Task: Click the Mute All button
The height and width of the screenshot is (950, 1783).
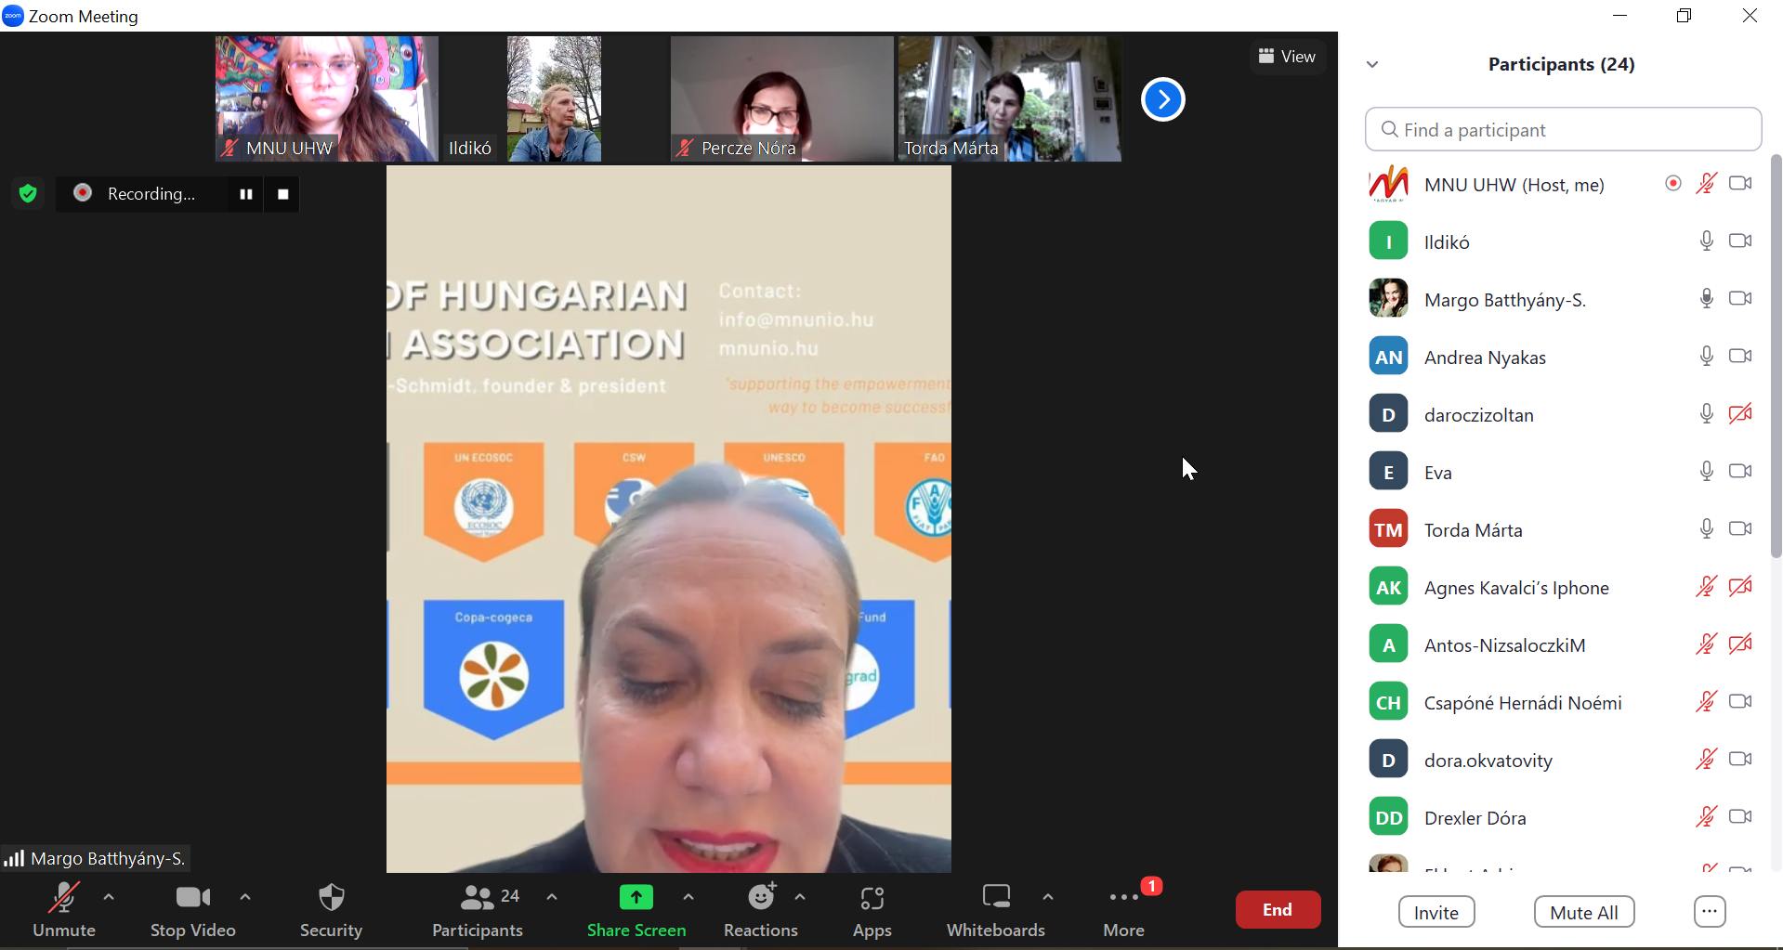Action: pyautogui.click(x=1584, y=913)
